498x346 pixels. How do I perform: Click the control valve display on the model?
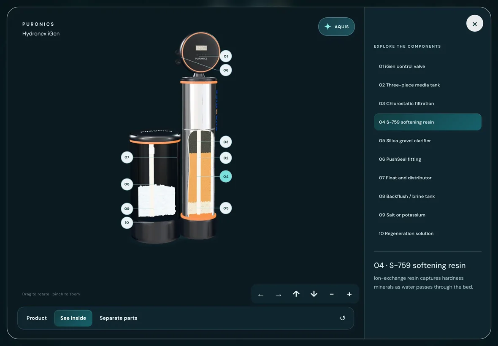201,48
